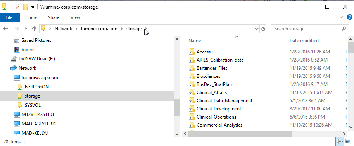The image size is (354, 146).
Task: Open the Customize Quick Access Toolbar dropdown
Action: pos(33,7)
